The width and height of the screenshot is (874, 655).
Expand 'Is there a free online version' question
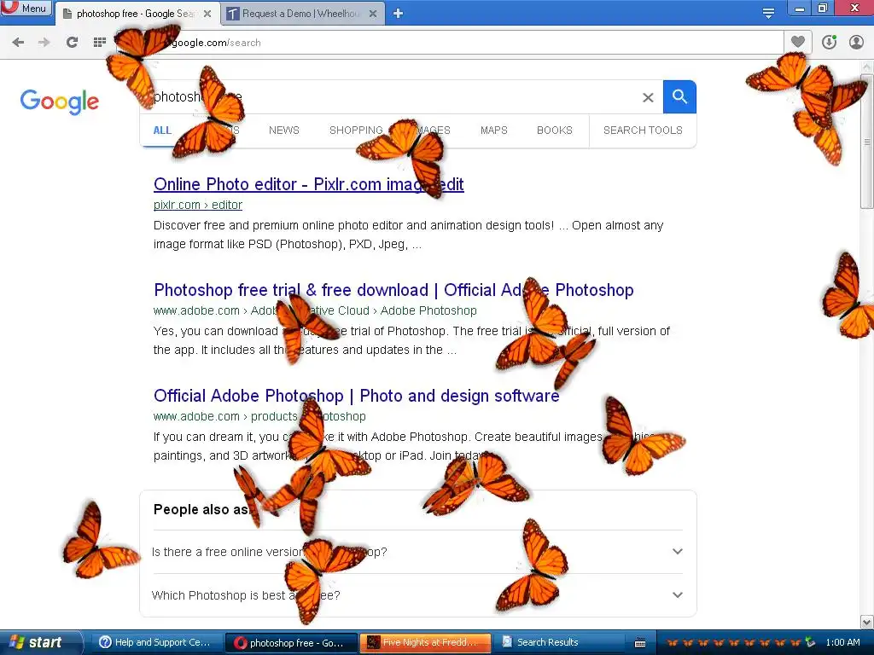(417, 552)
